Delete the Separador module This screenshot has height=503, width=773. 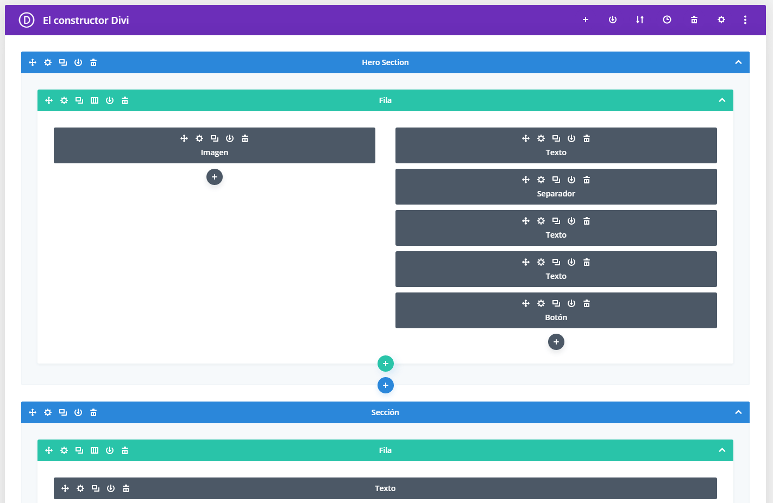click(x=587, y=180)
